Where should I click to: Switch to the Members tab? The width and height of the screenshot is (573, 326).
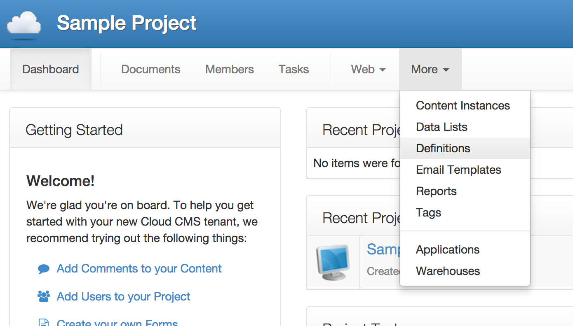click(230, 69)
